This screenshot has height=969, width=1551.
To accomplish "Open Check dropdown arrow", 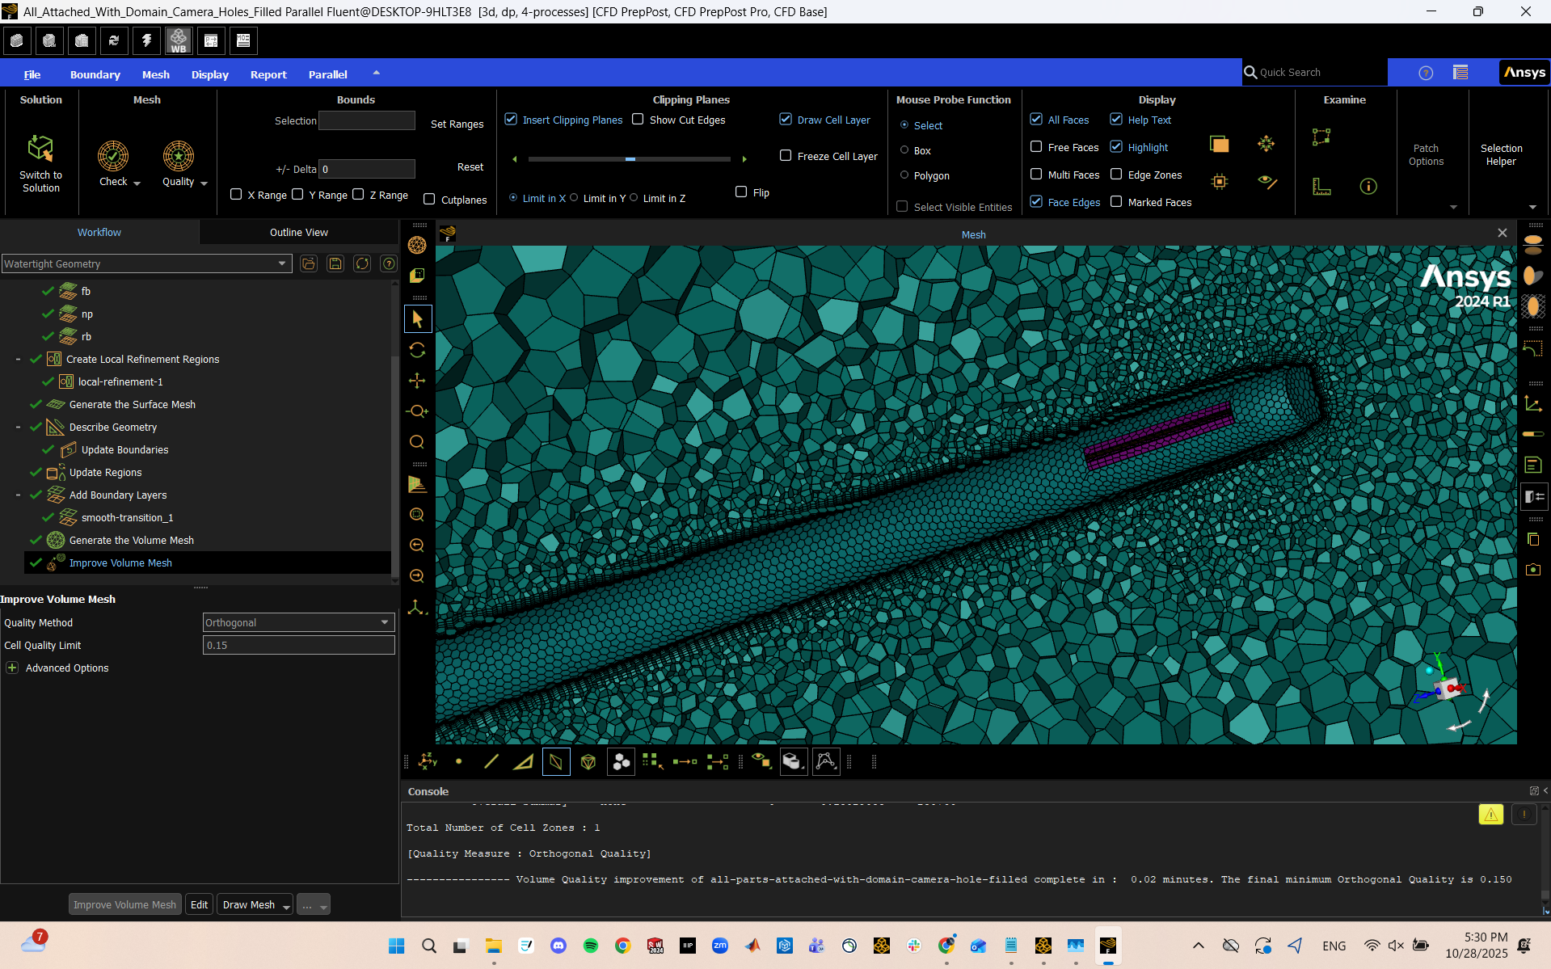I will 137,183.
